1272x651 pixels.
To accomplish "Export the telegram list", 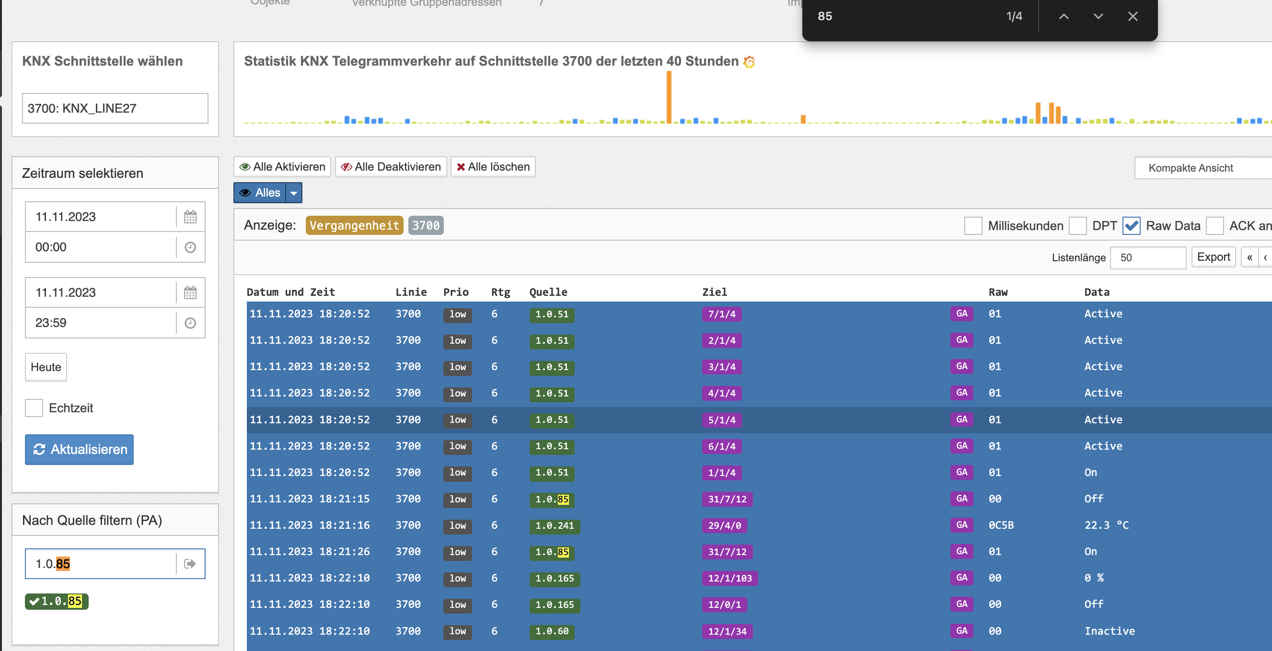I will 1213,257.
